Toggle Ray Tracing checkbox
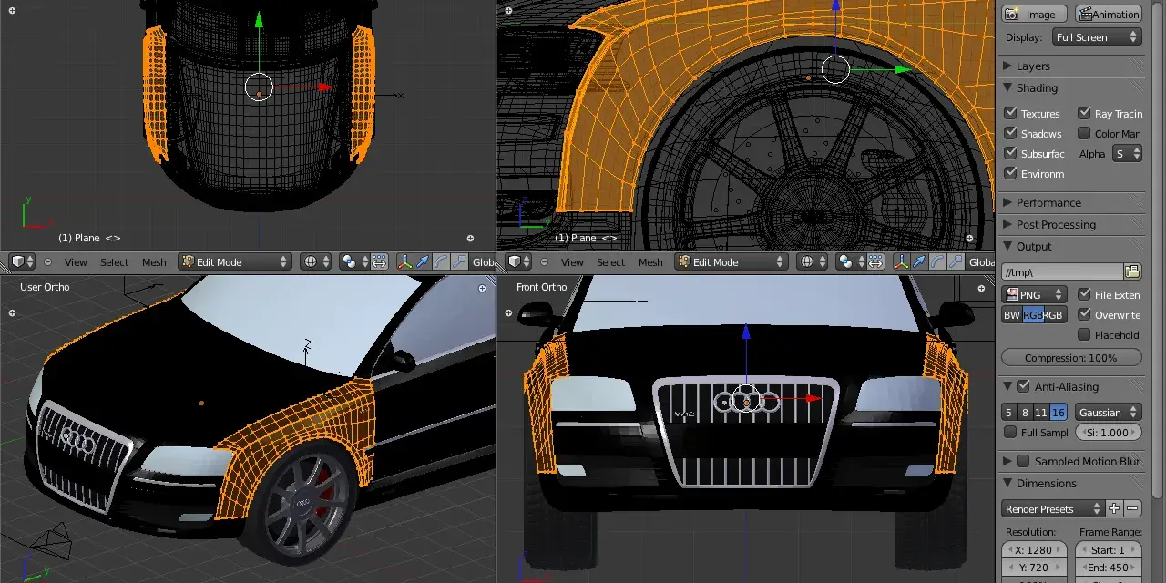The height and width of the screenshot is (583, 1166). click(1084, 113)
